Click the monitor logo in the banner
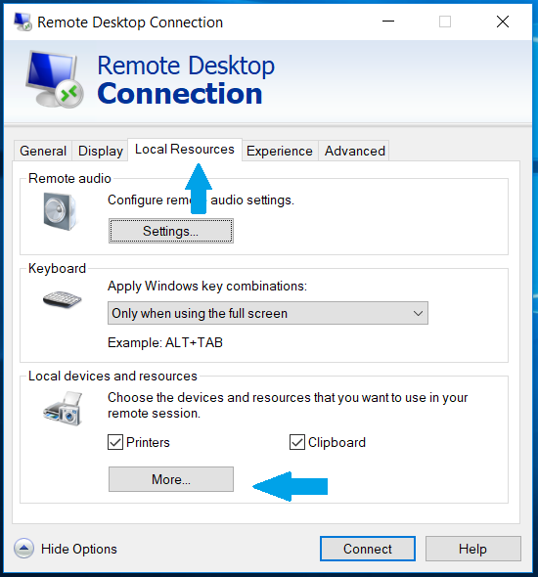538x577 pixels. click(55, 79)
